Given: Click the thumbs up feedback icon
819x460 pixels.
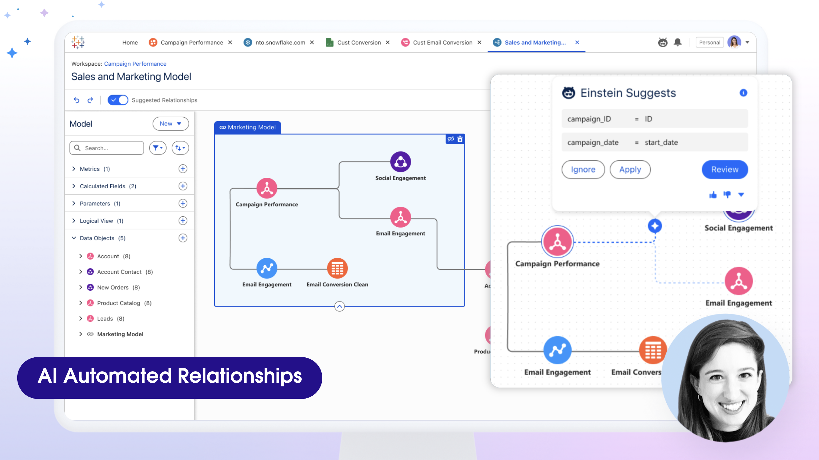Looking at the screenshot, I should point(713,195).
